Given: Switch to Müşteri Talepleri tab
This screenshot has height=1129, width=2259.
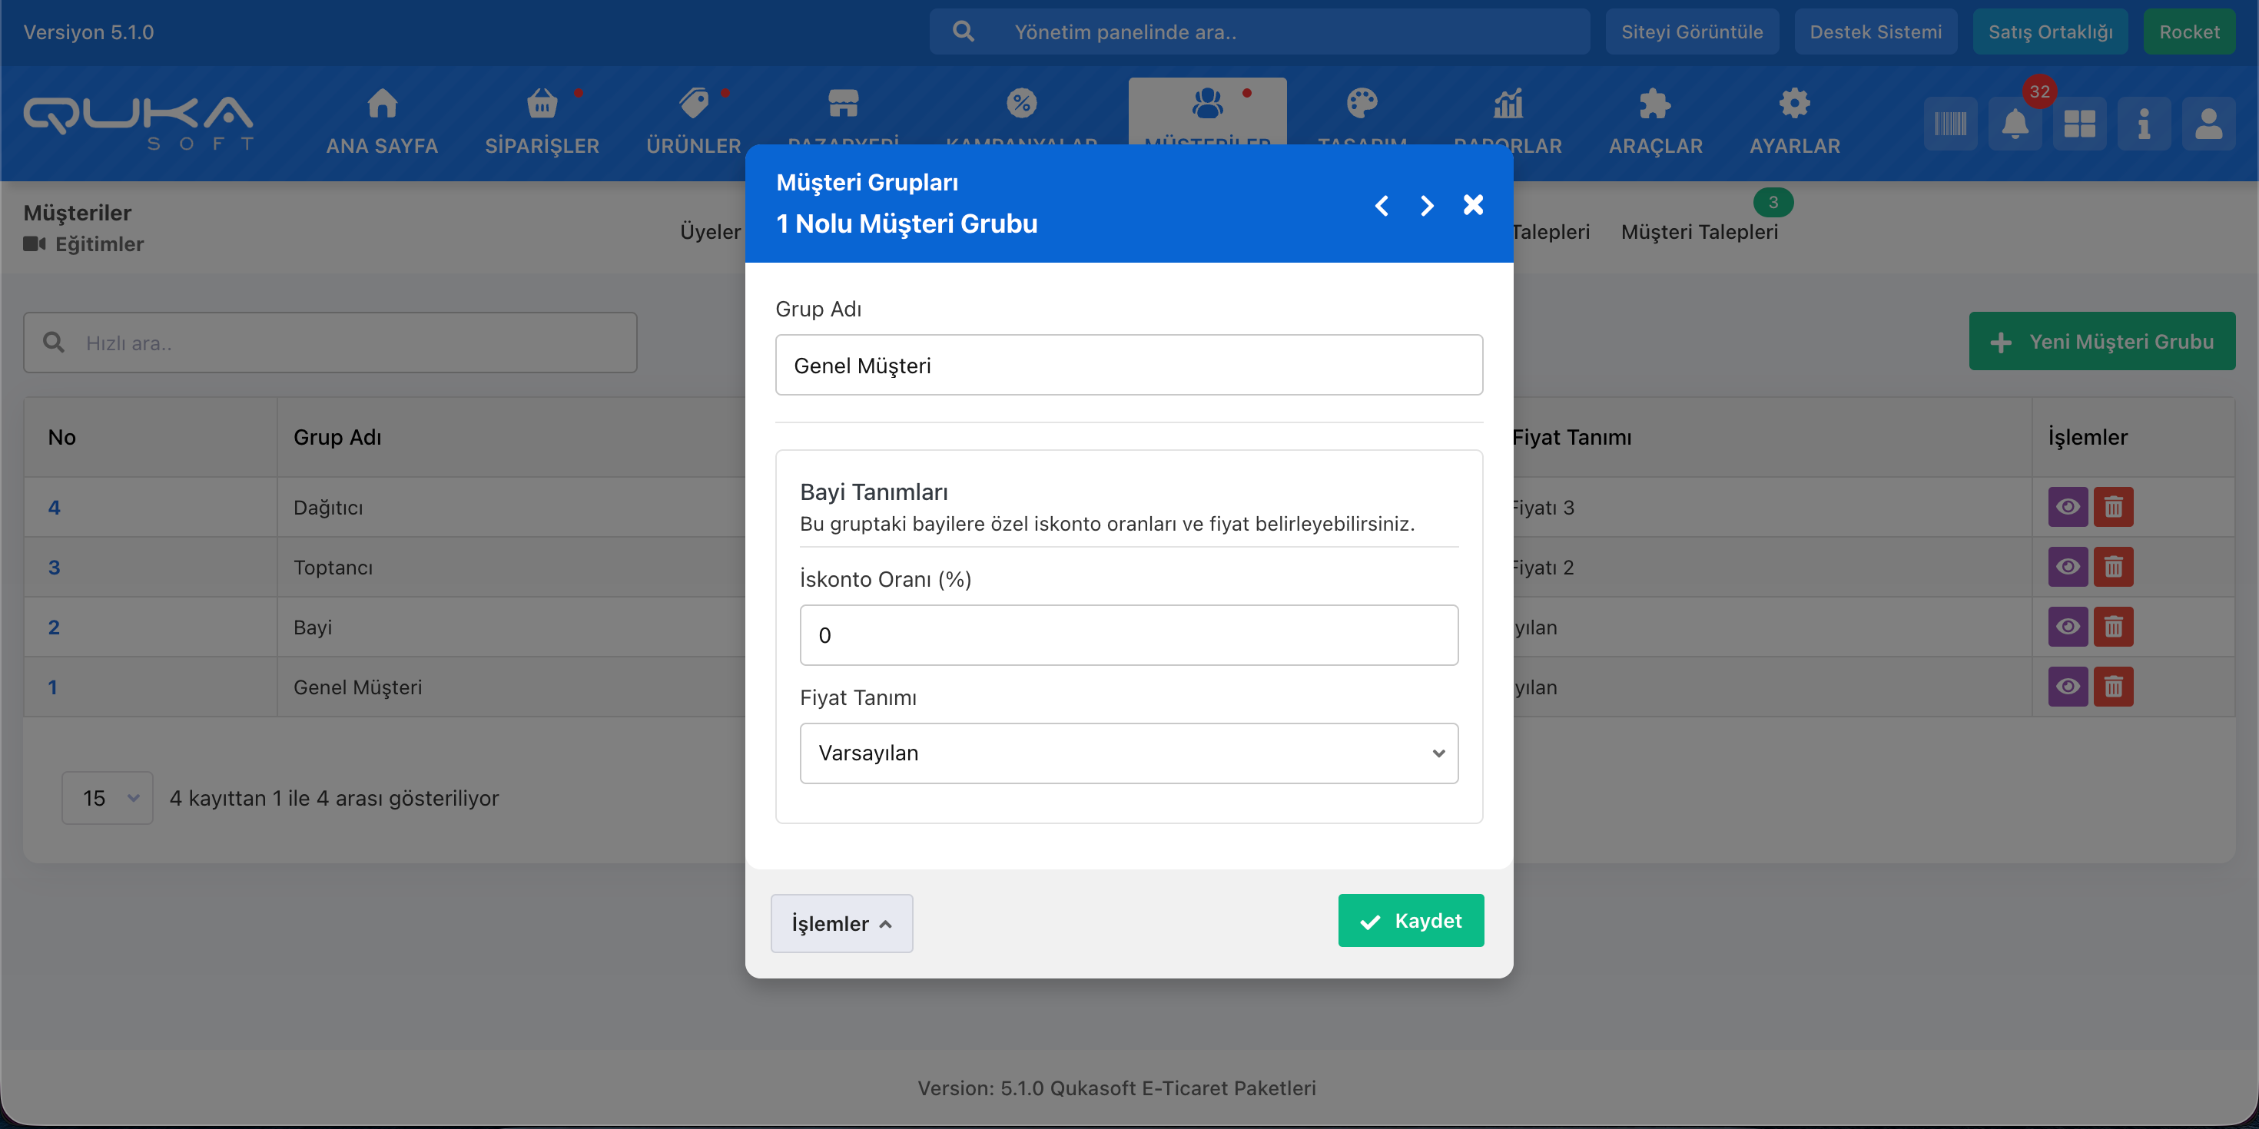Looking at the screenshot, I should click(1699, 231).
